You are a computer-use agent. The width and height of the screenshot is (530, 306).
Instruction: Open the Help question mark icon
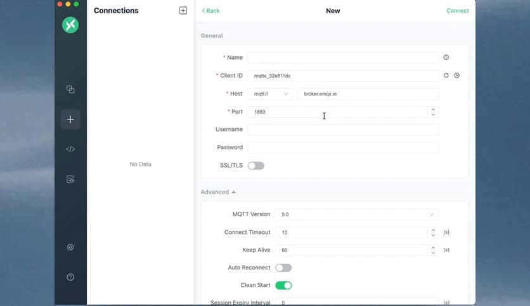coord(70,277)
